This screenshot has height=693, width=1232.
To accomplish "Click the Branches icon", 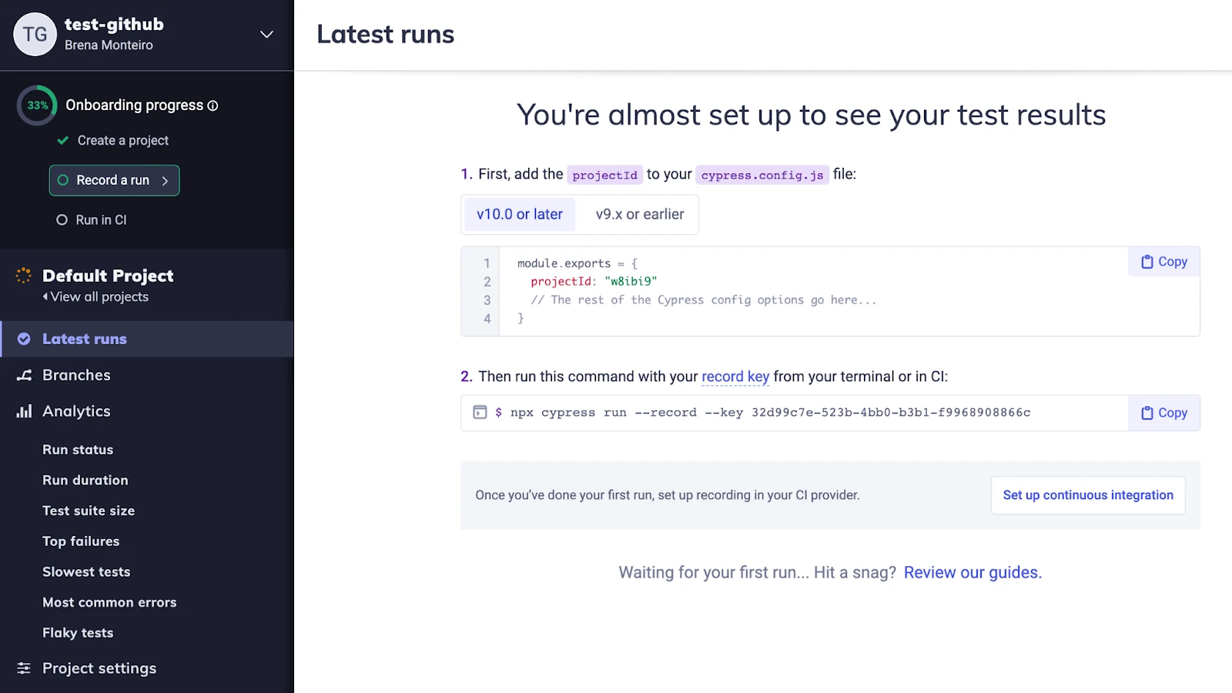I will (x=25, y=375).
